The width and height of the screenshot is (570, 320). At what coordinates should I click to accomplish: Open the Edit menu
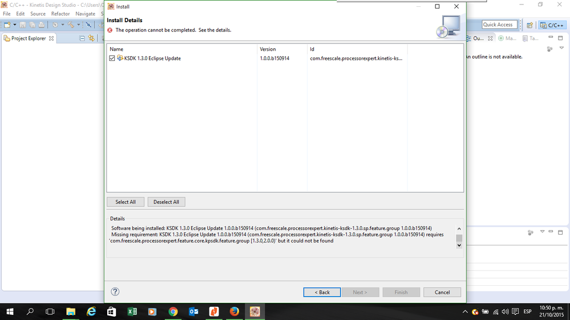click(x=21, y=14)
